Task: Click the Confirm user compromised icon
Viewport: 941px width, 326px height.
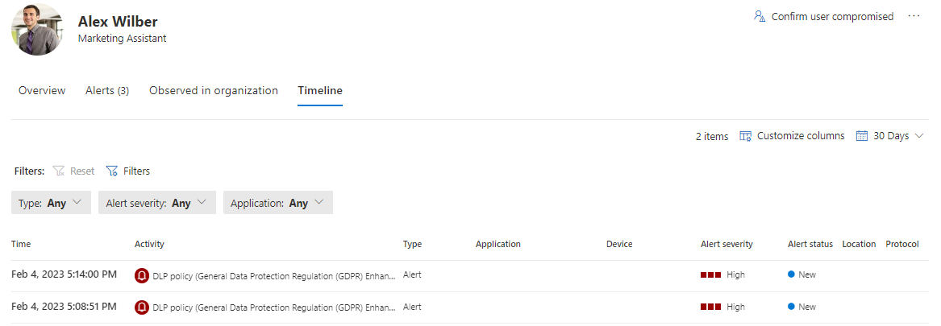Action: click(759, 16)
